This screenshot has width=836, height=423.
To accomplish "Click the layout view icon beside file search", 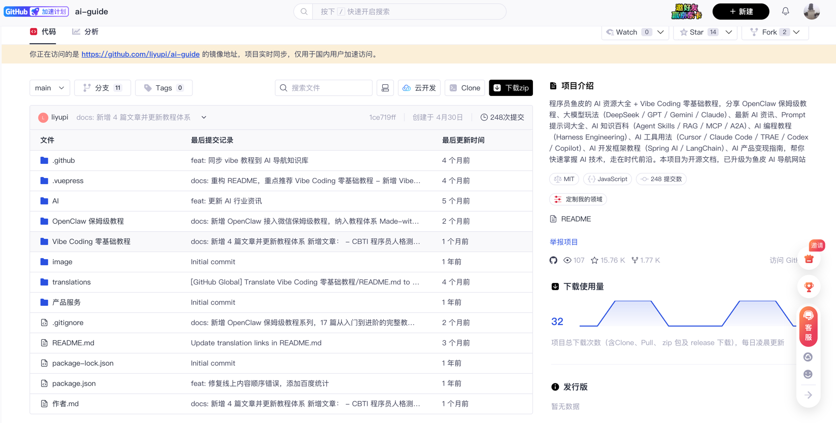I will [385, 88].
